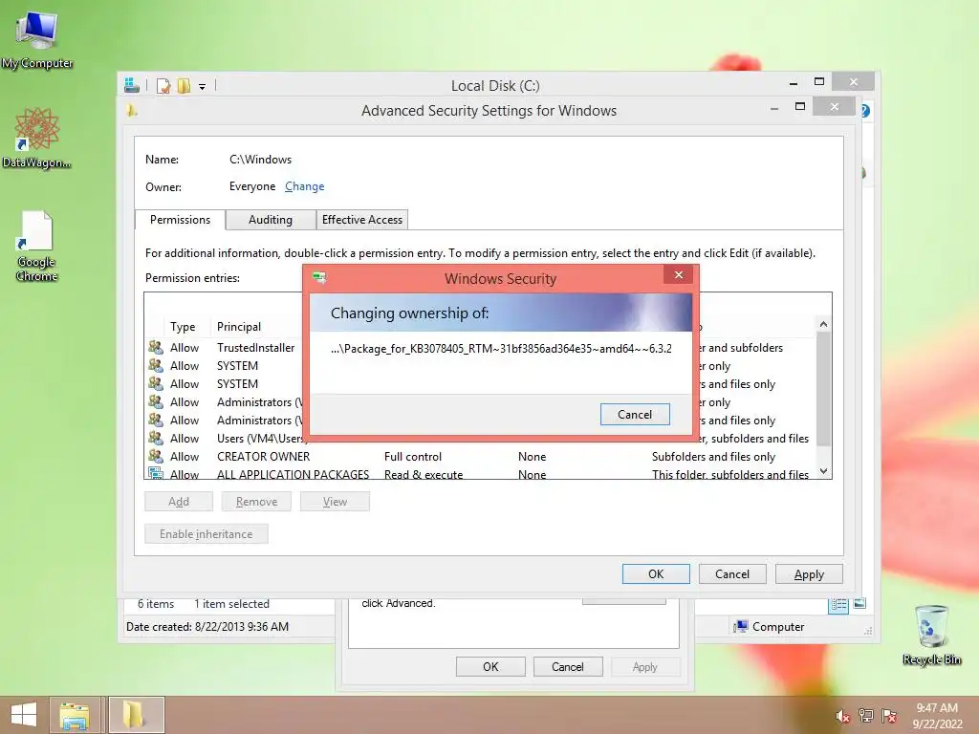979x734 pixels.
Task: Maximize the Local Disk (C:) window
Action: (819, 82)
